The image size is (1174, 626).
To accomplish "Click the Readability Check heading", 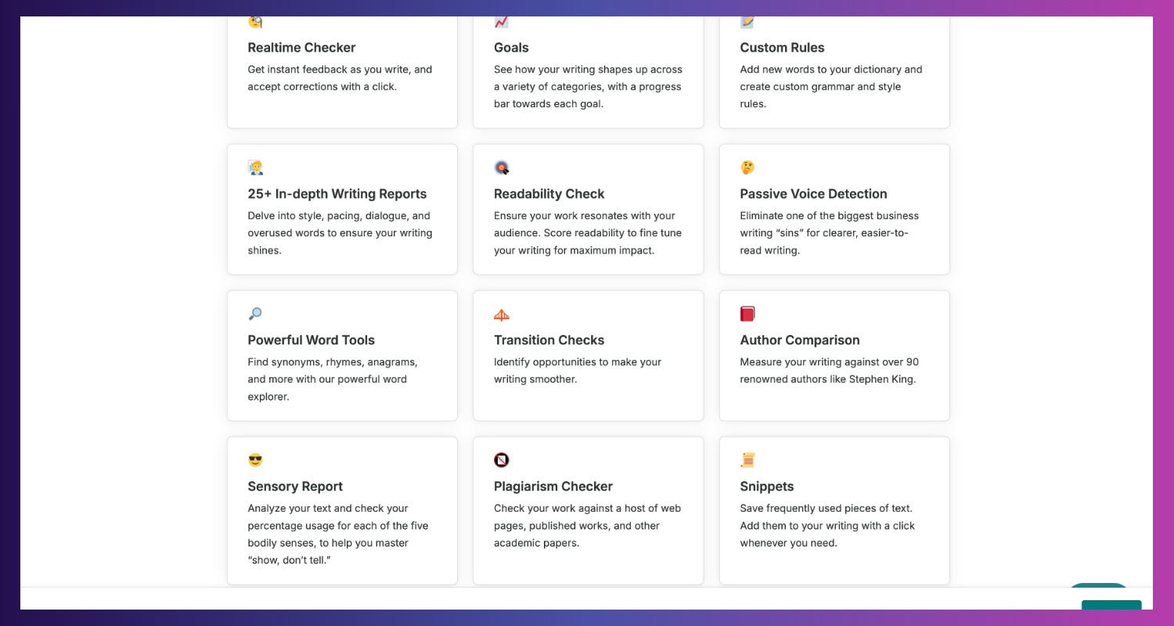I will (x=549, y=194).
